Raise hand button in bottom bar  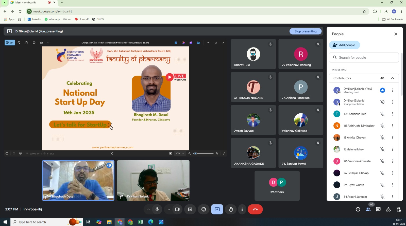[x=231, y=209]
